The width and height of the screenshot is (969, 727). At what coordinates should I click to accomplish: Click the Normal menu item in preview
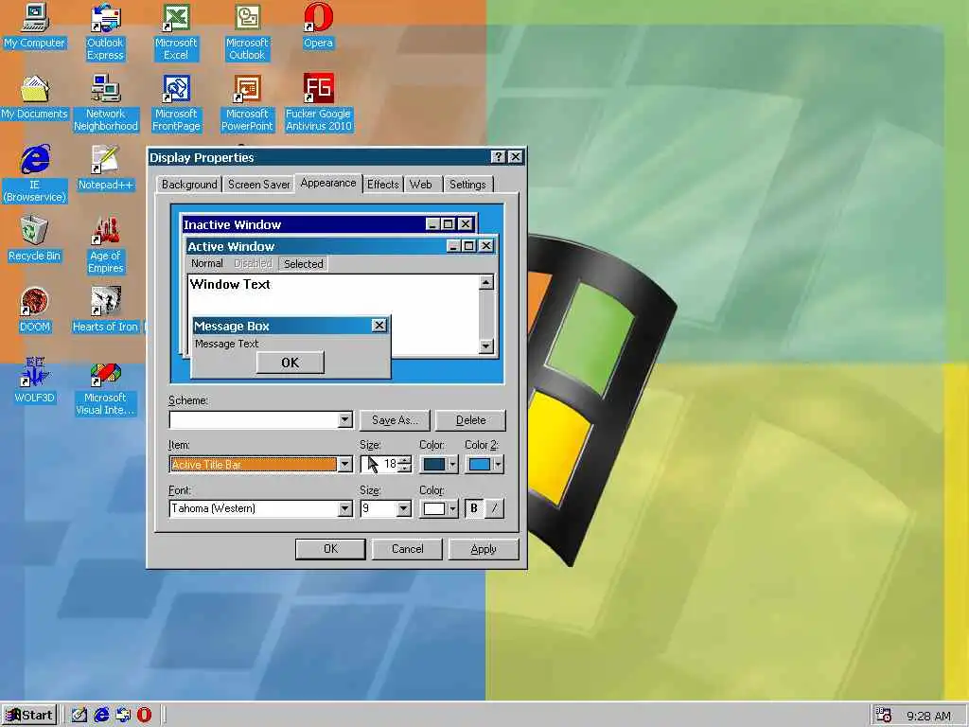pyautogui.click(x=207, y=263)
